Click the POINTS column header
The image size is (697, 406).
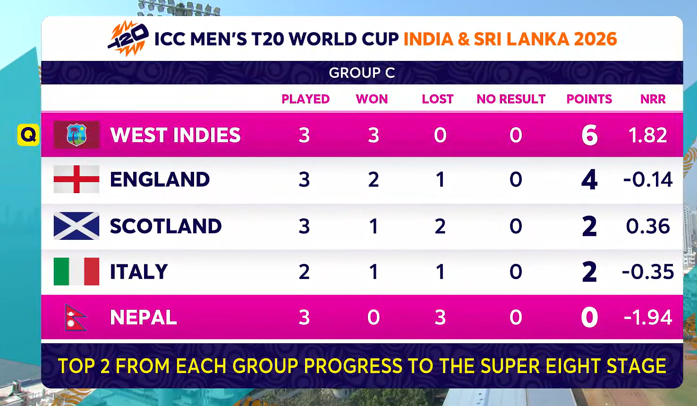tap(589, 99)
